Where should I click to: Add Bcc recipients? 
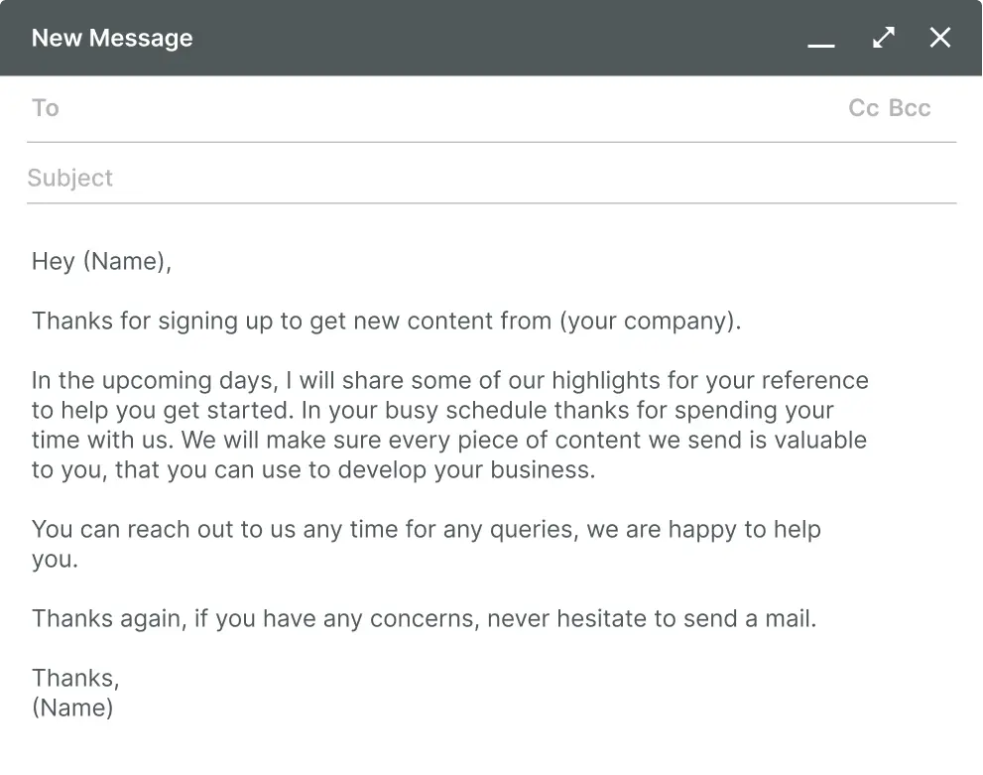point(910,108)
